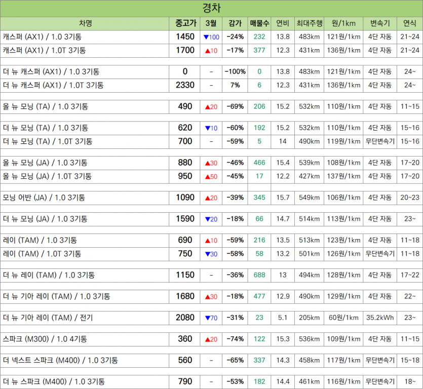
Task: Click used price 1700 cell
Action: (185, 50)
